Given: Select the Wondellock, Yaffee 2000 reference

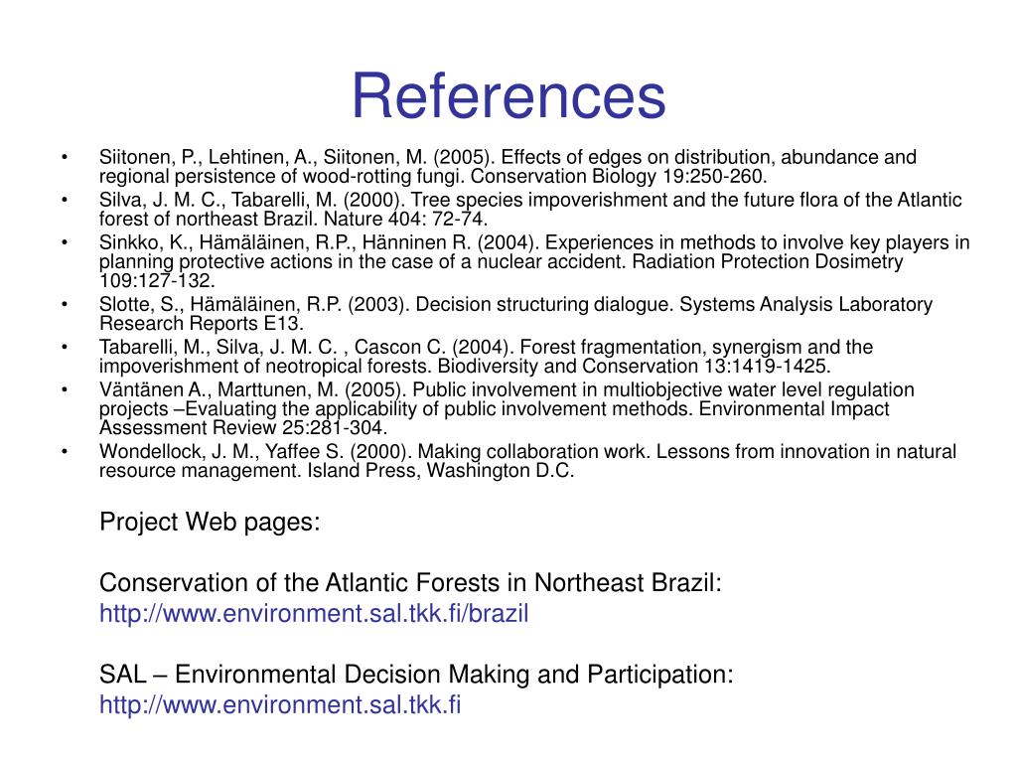Looking at the screenshot, I should click(x=528, y=461).
